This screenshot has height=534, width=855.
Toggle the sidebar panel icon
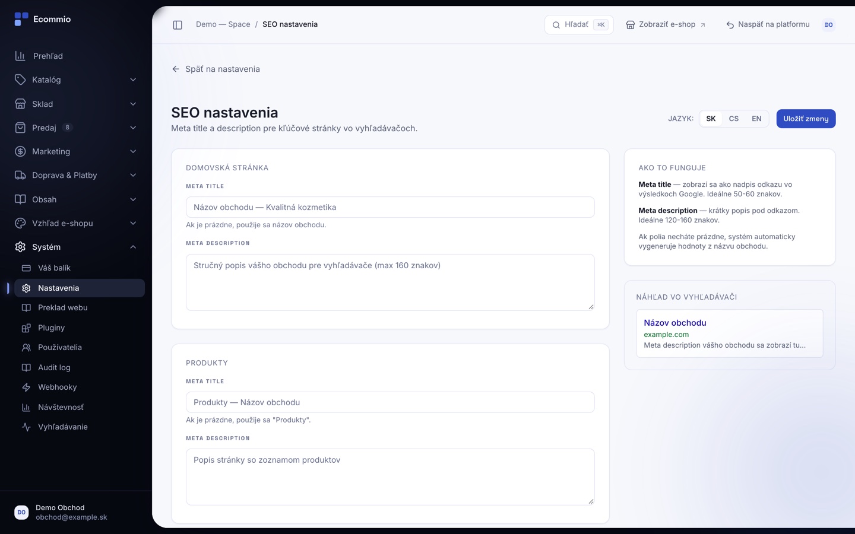click(x=178, y=25)
